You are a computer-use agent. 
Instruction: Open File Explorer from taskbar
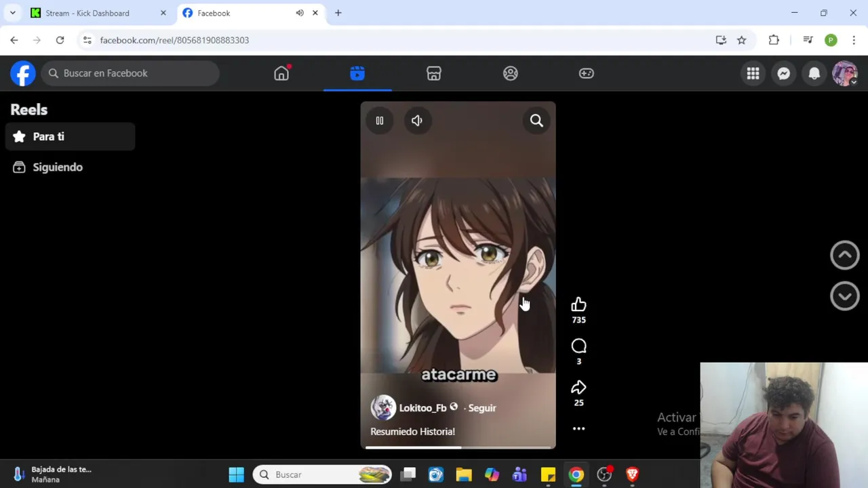[x=464, y=474]
